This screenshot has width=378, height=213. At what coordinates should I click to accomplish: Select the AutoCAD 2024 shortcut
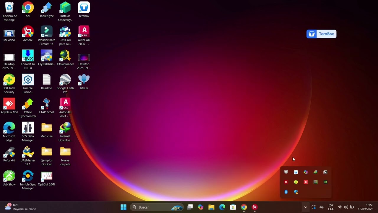click(65, 108)
